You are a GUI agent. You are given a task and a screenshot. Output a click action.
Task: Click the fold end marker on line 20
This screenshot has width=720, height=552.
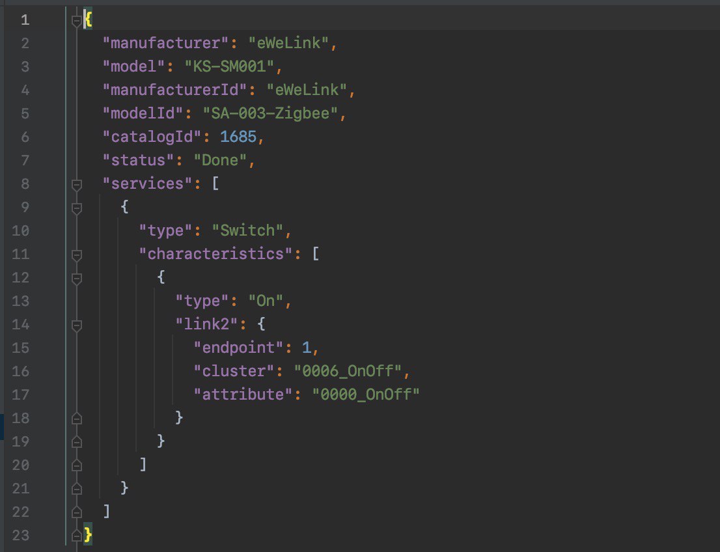77,465
